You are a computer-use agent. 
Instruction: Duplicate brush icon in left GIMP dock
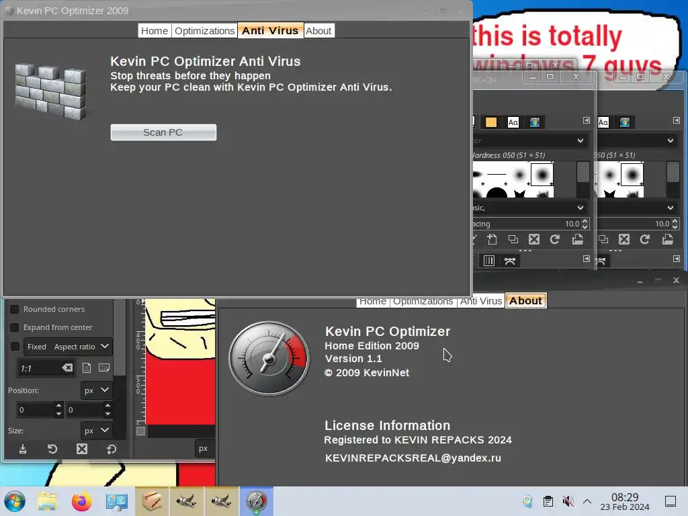tap(513, 240)
